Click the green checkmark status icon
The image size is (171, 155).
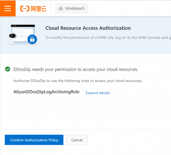pos(8,69)
